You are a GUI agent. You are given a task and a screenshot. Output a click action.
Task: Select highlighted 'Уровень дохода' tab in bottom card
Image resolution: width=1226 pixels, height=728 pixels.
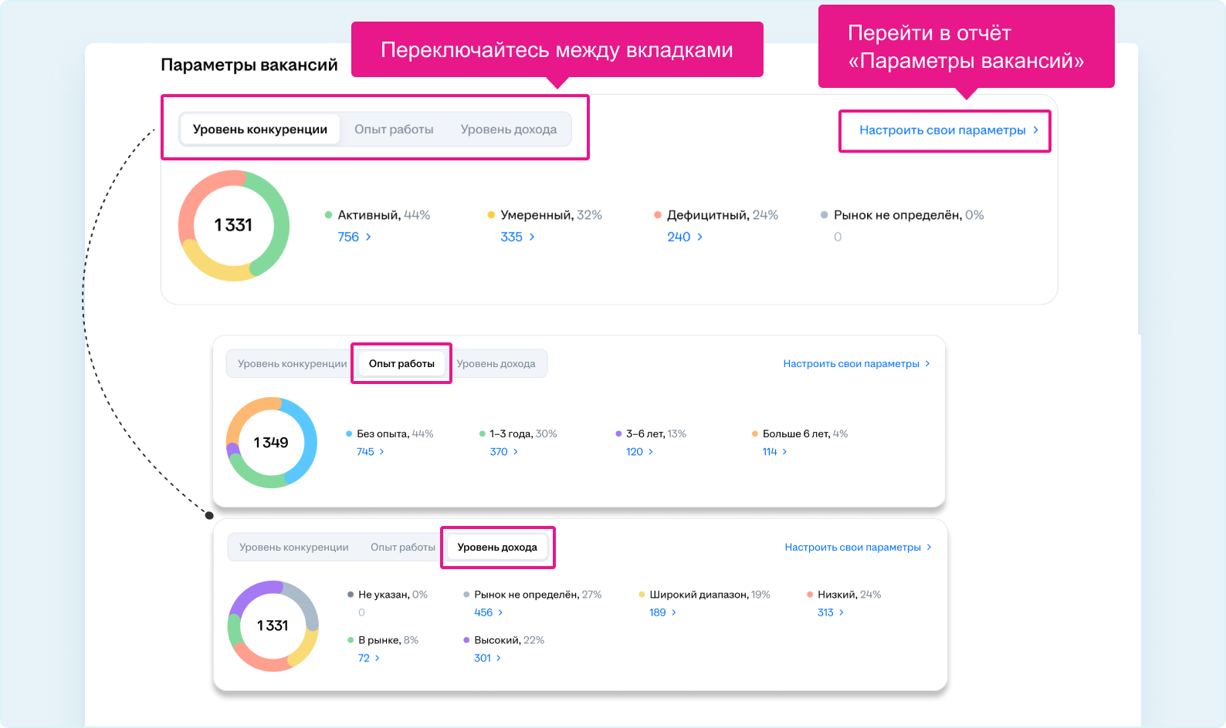pyautogui.click(x=497, y=548)
